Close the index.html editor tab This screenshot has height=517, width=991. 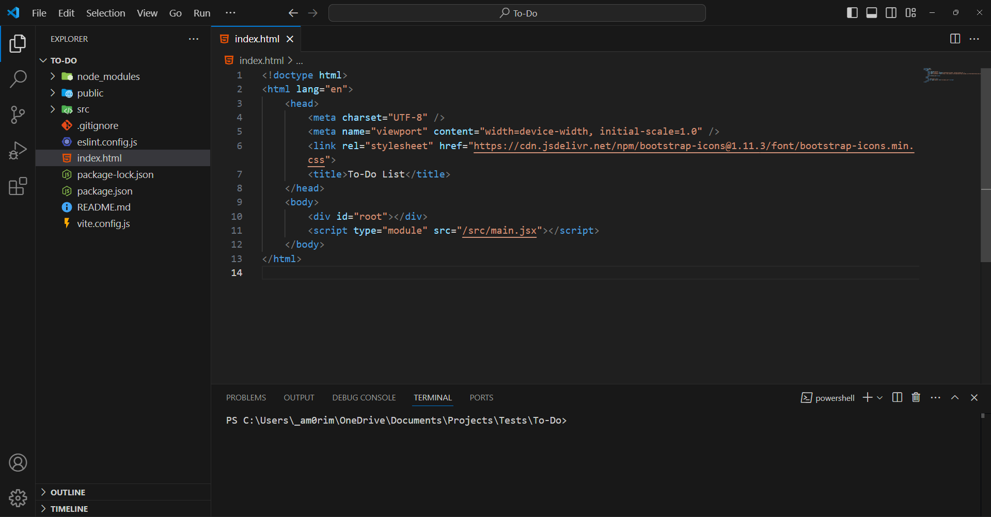click(x=290, y=39)
